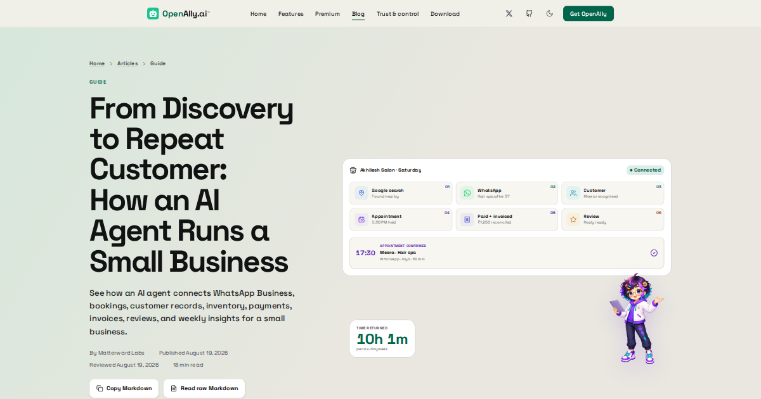Select the Blog nav item
Screen dimensions: 761x399
(358, 14)
